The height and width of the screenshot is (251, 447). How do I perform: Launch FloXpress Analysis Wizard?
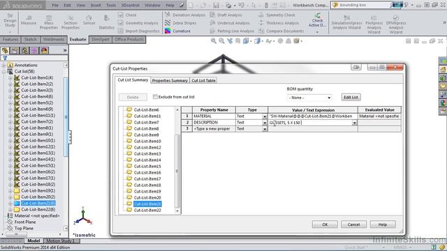point(374,24)
